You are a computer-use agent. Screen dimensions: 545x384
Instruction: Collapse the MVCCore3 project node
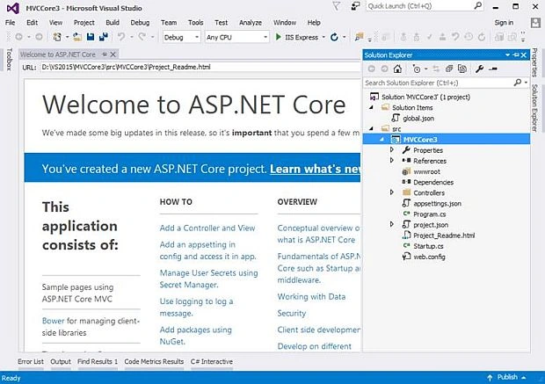pyautogui.click(x=381, y=140)
